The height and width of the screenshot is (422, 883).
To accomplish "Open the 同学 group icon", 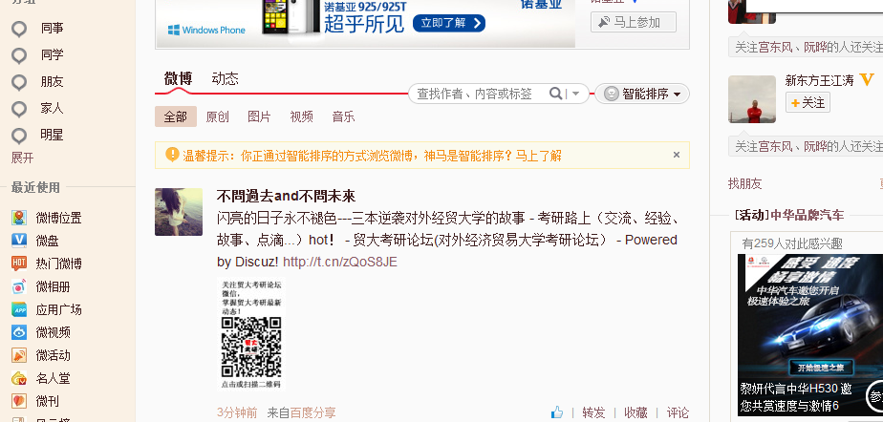I will point(19,55).
